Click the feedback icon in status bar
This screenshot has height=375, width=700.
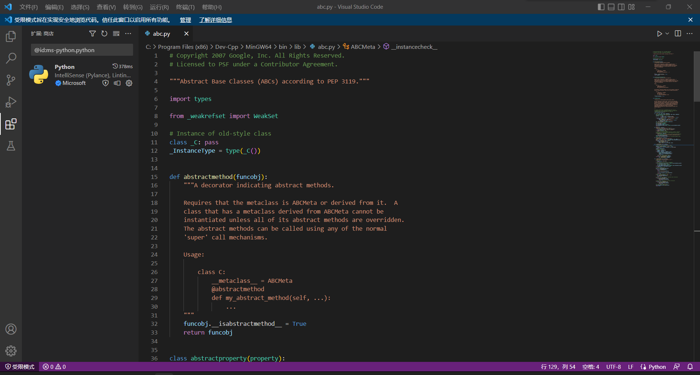[676, 367]
